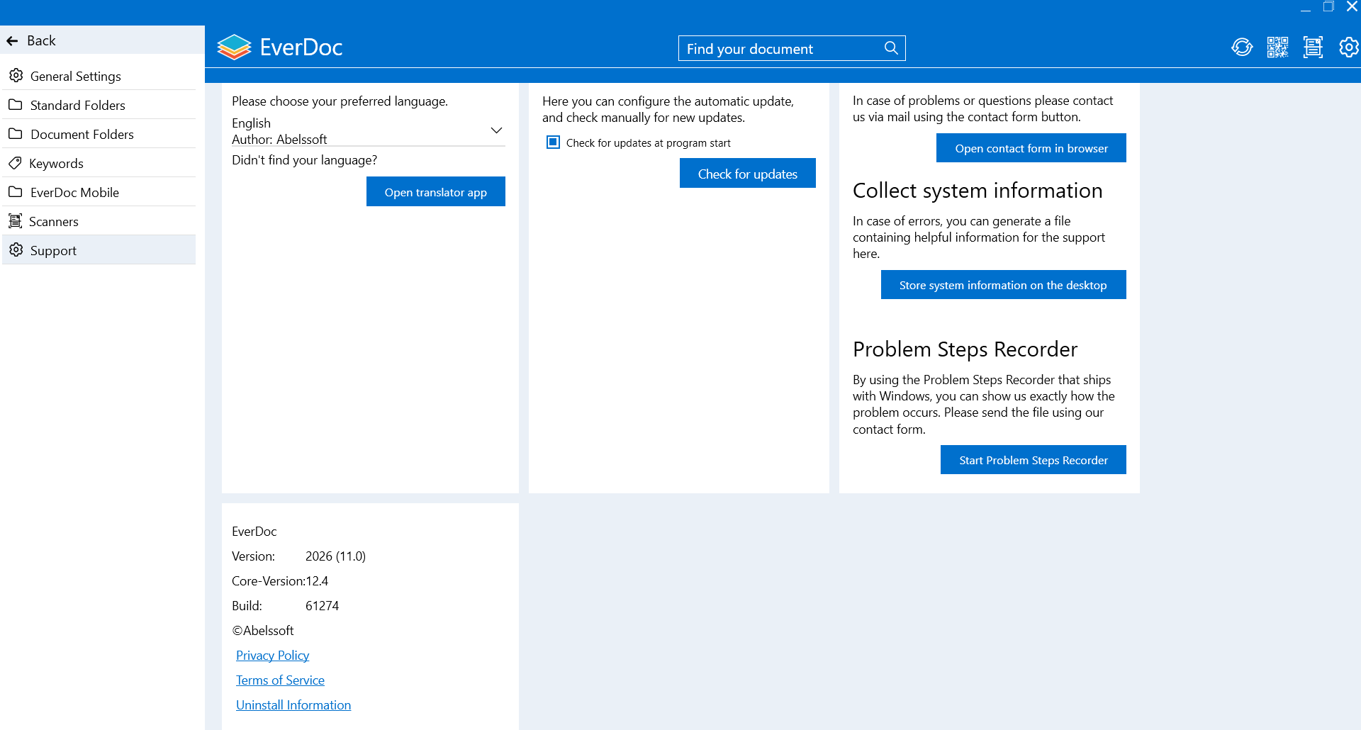The width and height of the screenshot is (1361, 730).
Task: Click the sync/refresh icon in header
Action: [1242, 47]
